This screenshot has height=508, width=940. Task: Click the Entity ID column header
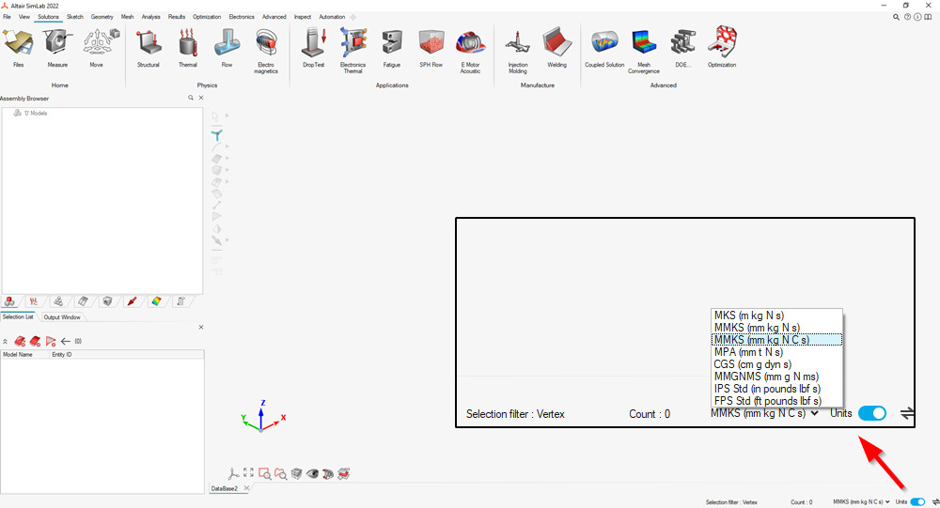pos(63,355)
